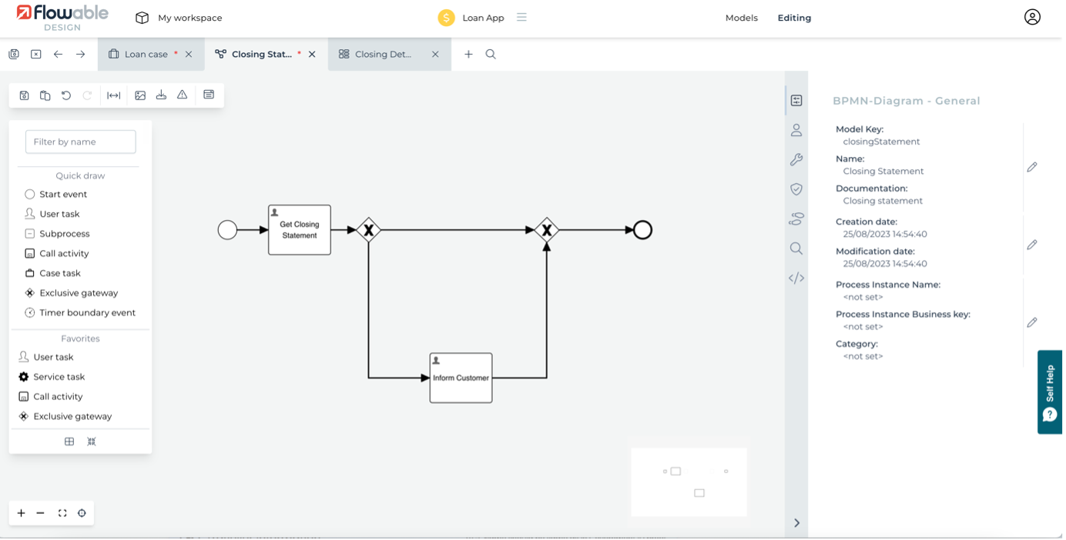
Task: Open the code view icon in sidebar
Action: click(796, 278)
